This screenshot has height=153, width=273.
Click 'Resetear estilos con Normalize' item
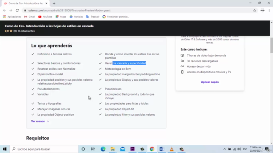tap(56, 69)
